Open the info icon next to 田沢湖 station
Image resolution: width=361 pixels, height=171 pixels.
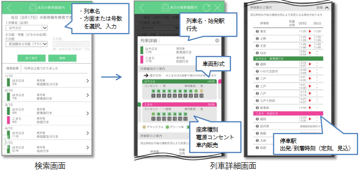coord(257,126)
